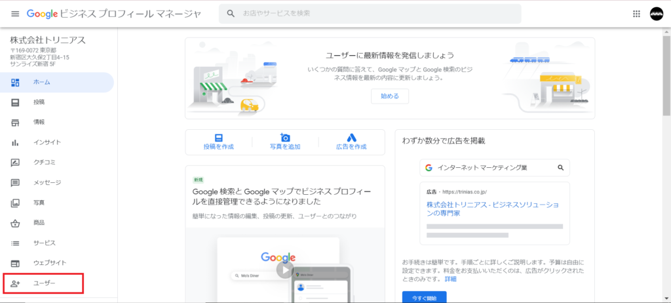The width and height of the screenshot is (671, 303).
Task: Focus the お店やサービスを検索 search field
Action: coord(370,14)
